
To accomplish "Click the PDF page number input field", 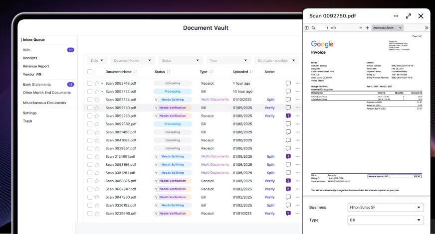I will (323, 28).
